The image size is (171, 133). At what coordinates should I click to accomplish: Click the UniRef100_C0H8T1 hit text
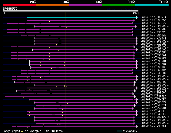click(x=153, y=105)
